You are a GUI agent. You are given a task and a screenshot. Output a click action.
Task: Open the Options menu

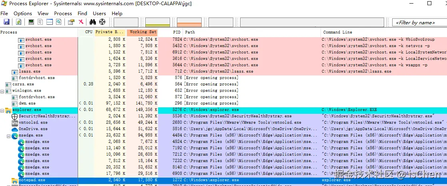pyautogui.click(x=23, y=13)
